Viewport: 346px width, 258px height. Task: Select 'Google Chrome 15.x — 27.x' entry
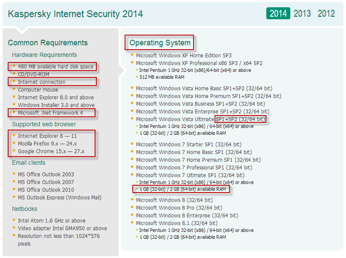coord(51,151)
